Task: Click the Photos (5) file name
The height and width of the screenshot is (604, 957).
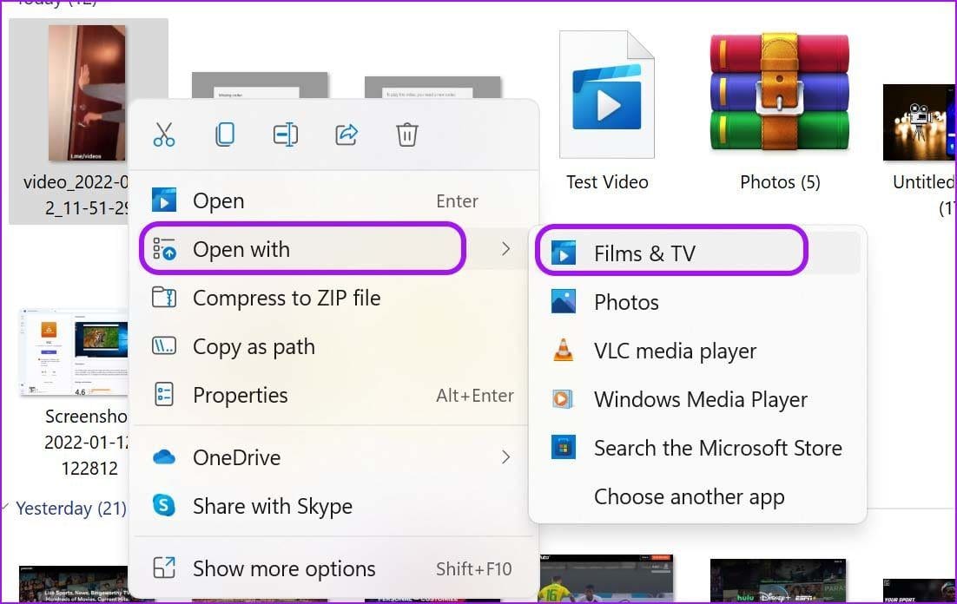Action: click(x=779, y=182)
